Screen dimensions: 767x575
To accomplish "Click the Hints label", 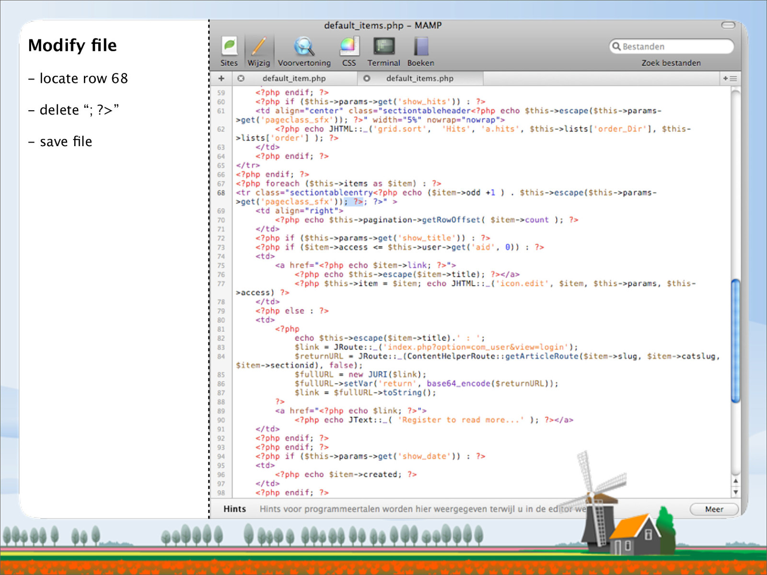I will pos(234,509).
